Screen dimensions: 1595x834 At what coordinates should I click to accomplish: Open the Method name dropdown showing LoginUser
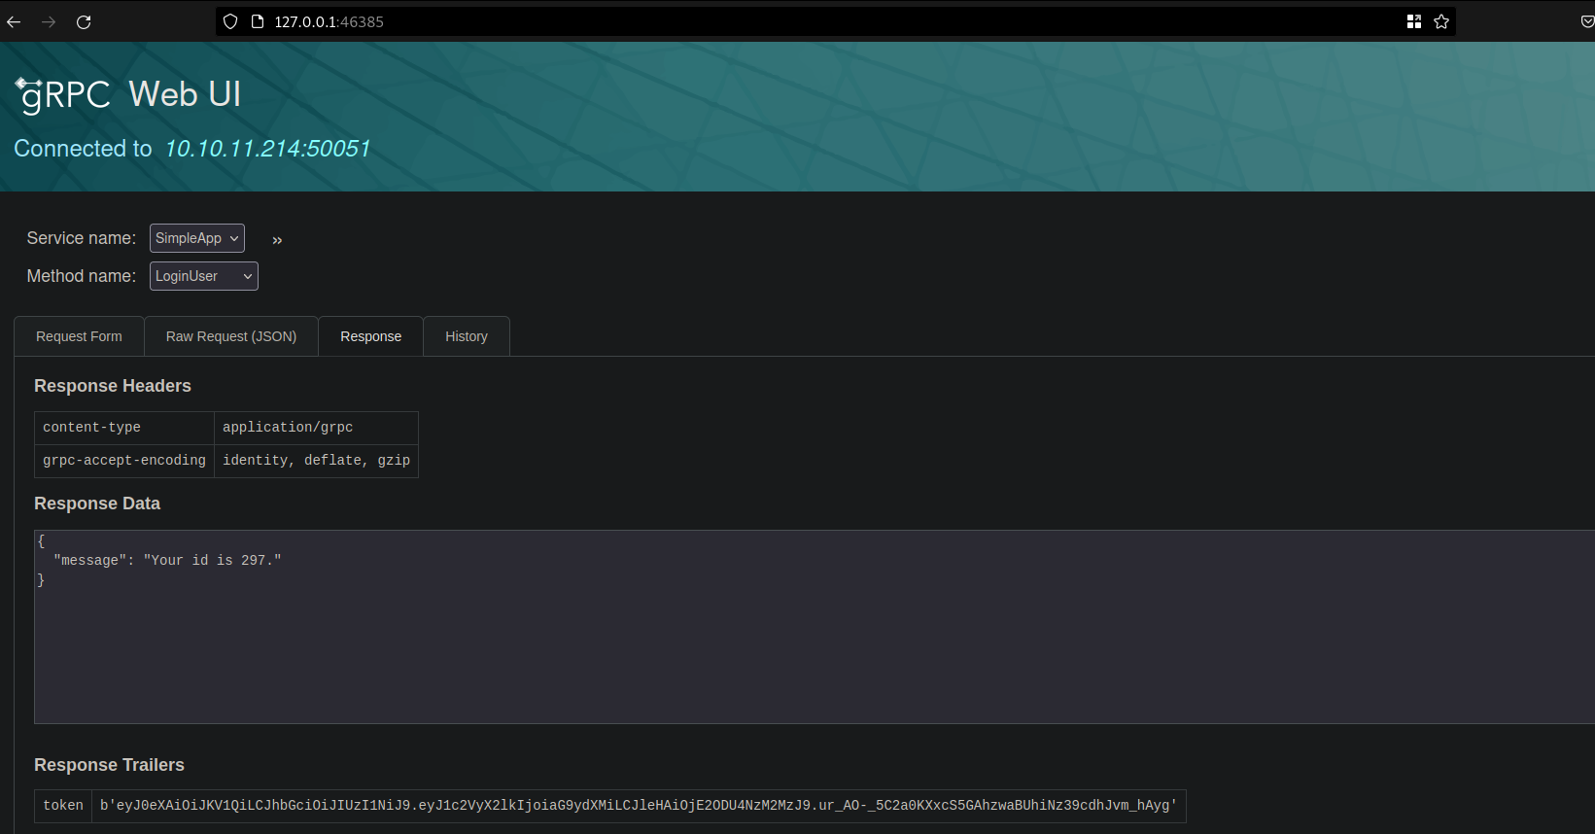(204, 276)
